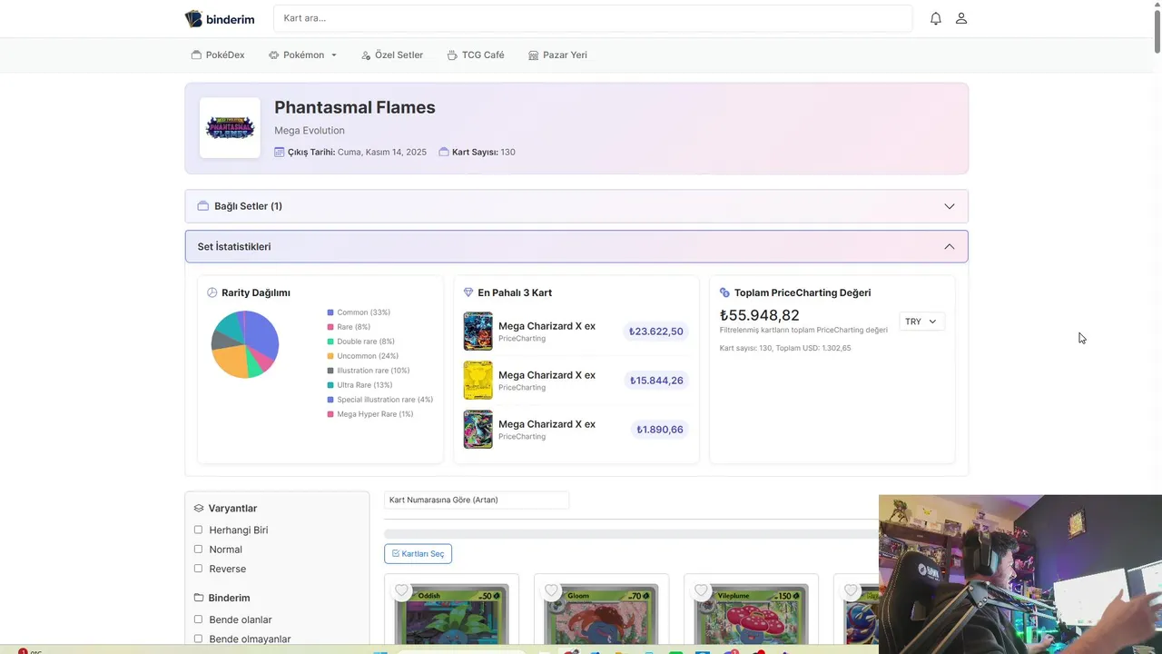Click the Common (33%) legend swatch
Viewport: 1162px width, 654px height.
[x=330, y=312]
